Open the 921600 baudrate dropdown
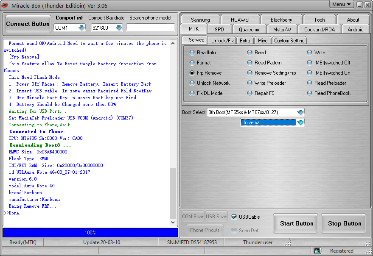 click(119, 28)
